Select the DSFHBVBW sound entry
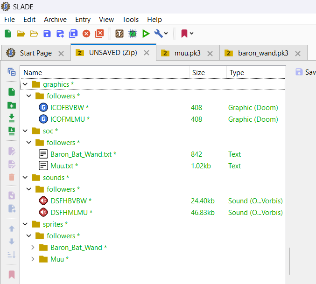This screenshot has width=316, height=284. tap(153, 201)
